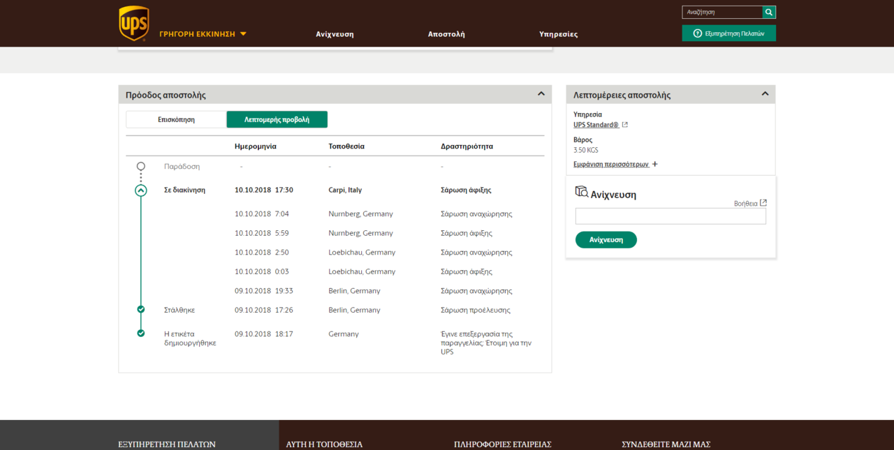894x450 pixels.
Task: Open the Αποστολή navigation menu
Action: tap(446, 34)
